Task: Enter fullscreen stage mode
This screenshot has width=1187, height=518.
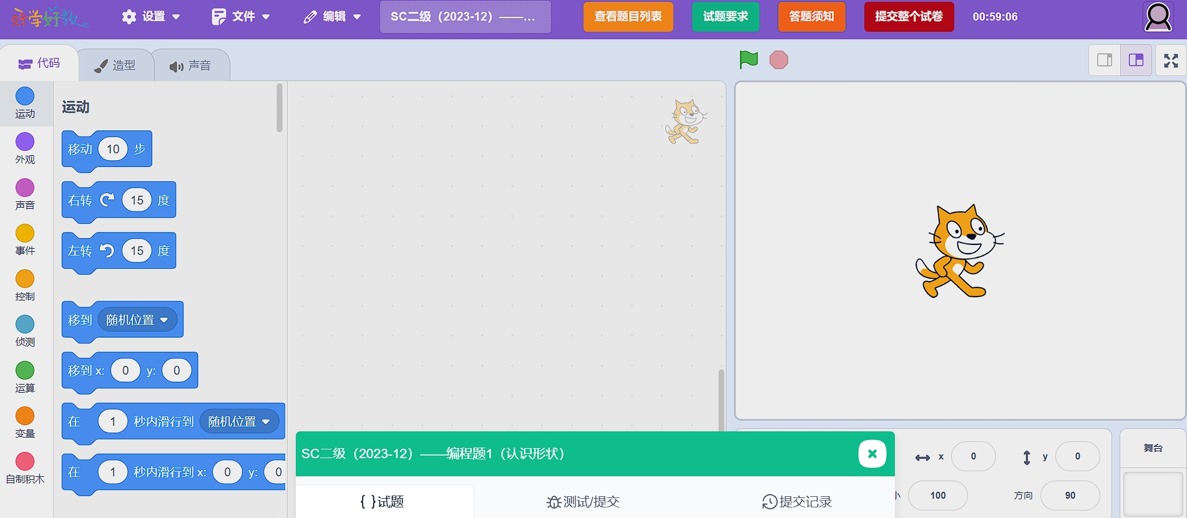Action: click(1171, 60)
